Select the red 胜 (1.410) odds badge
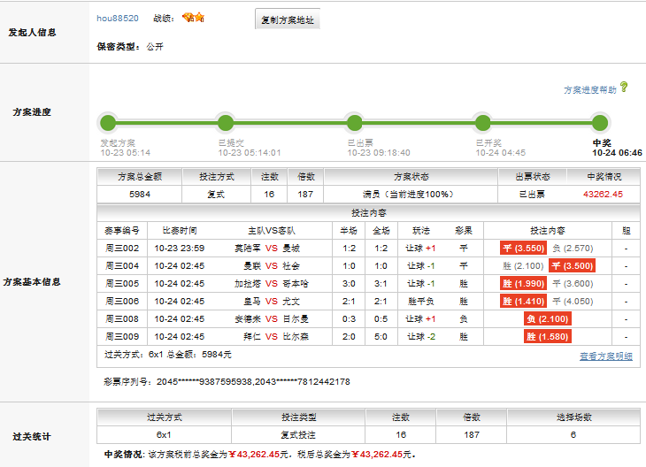Screen dimensions: 646x467 coord(524,301)
